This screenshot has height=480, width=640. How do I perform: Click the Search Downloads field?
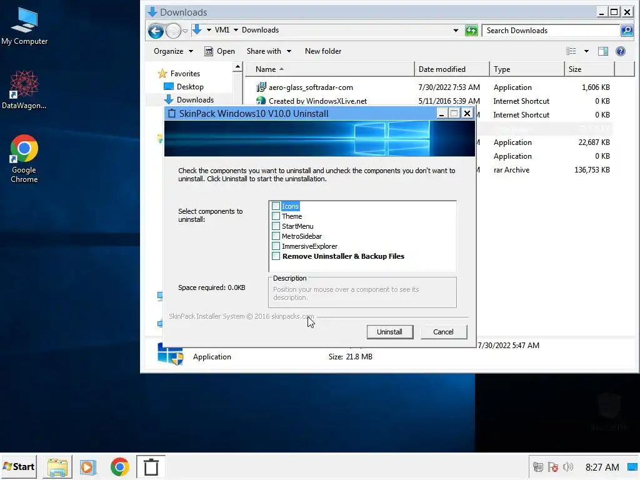click(551, 31)
